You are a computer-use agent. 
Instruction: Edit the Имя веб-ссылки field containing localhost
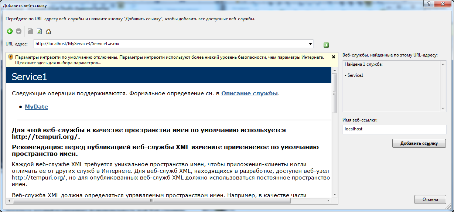[x=394, y=129]
